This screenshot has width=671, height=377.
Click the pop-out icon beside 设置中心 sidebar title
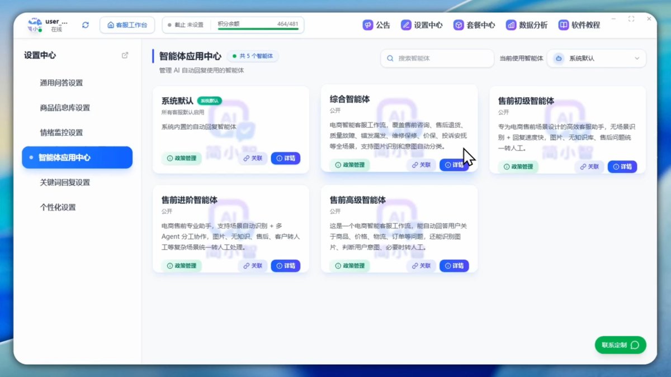(125, 55)
